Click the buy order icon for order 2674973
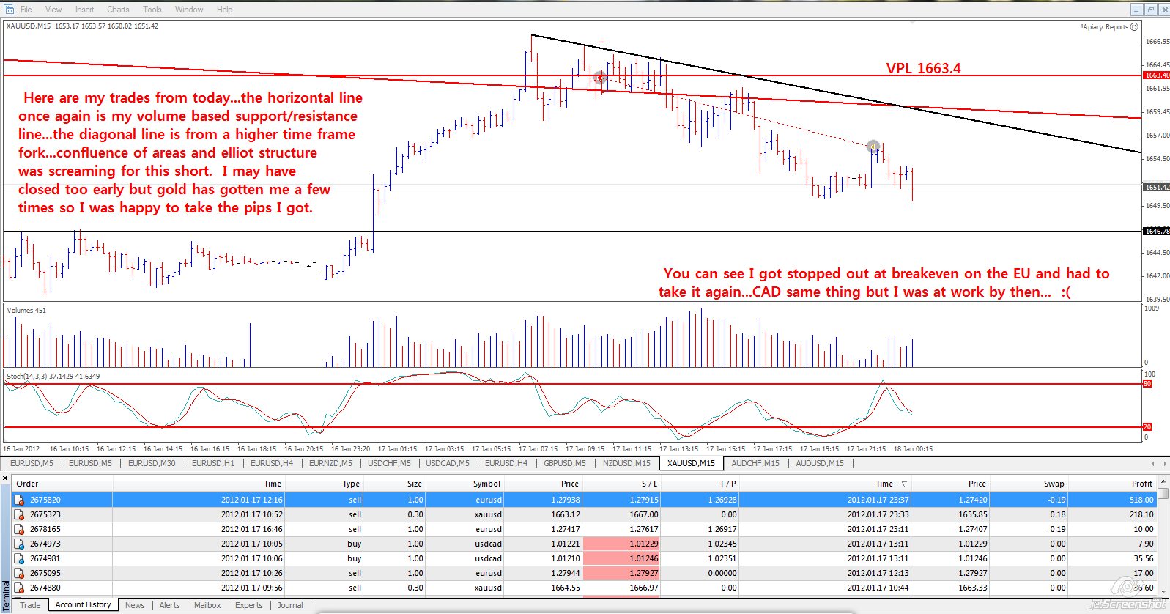Screen dimensions: 1170x614 pyautogui.click(x=20, y=544)
